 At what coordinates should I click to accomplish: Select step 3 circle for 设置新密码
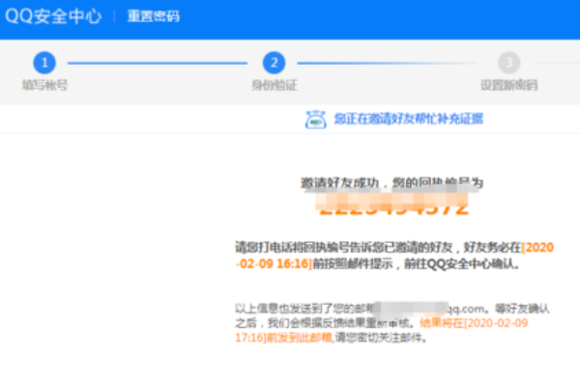[x=509, y=63]
